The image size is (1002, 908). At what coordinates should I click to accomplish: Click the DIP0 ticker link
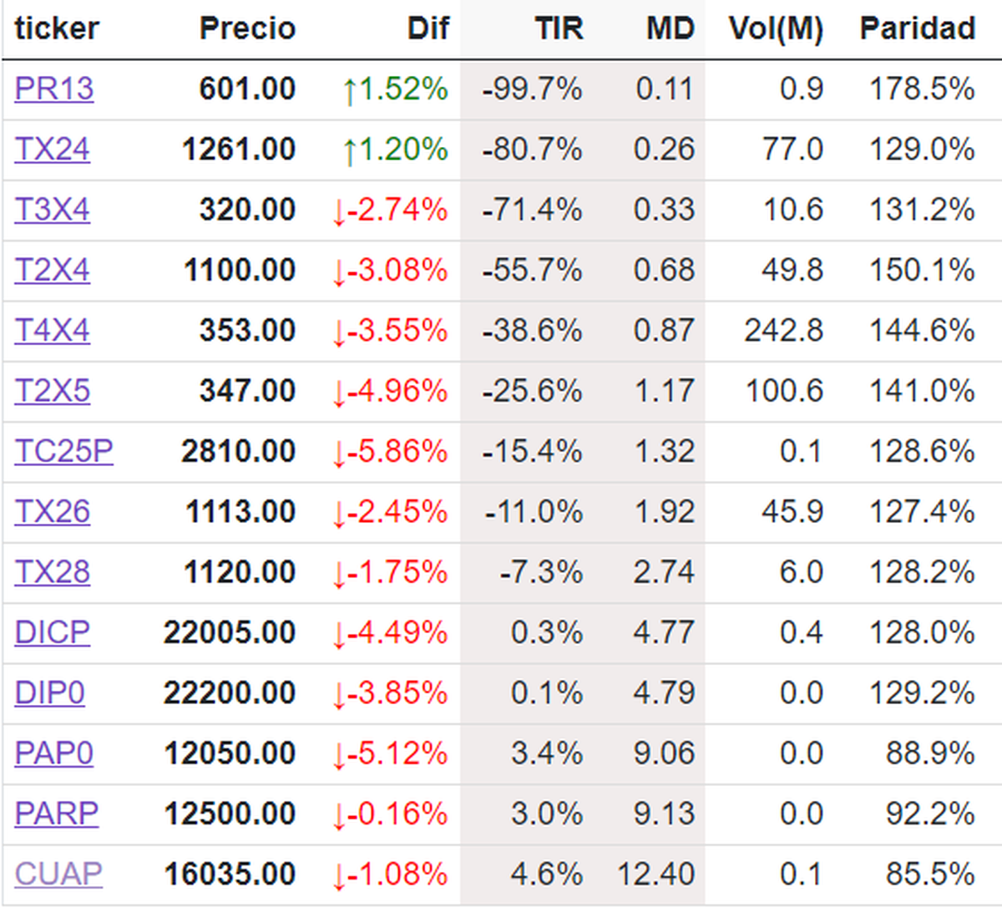coord(50,693)
